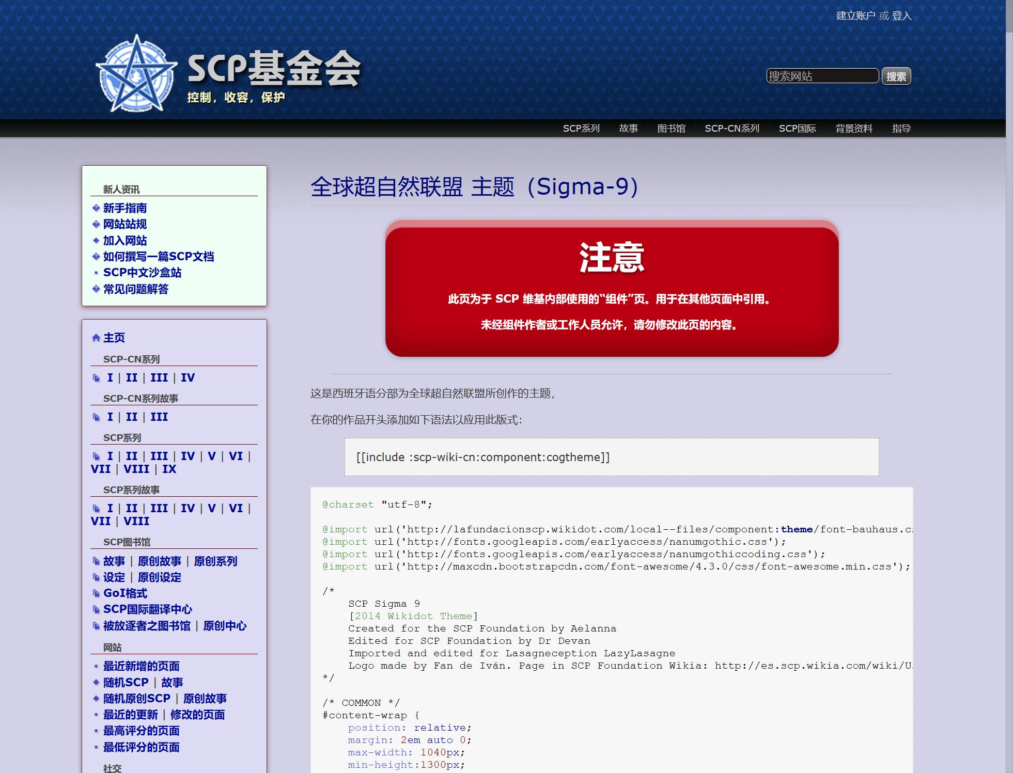Click the diamond bullet next to 新手指南
This screenshot has height=773, width=1013.
pos(96,208)
